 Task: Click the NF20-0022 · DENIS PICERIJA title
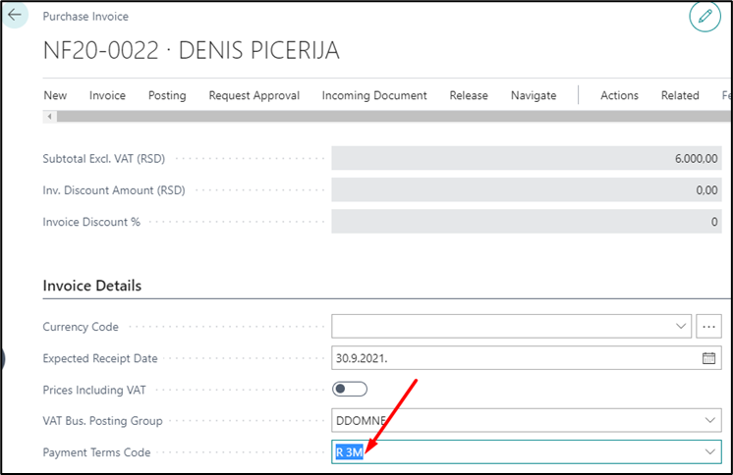192,50
